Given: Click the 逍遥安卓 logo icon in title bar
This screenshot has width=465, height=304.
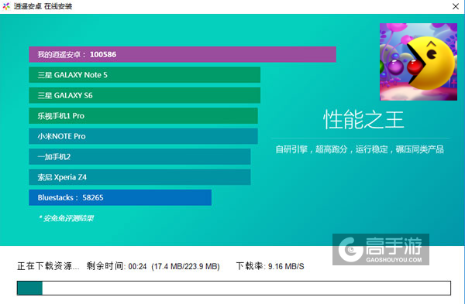Looking at the screenshot, I should tap(6, 6).
